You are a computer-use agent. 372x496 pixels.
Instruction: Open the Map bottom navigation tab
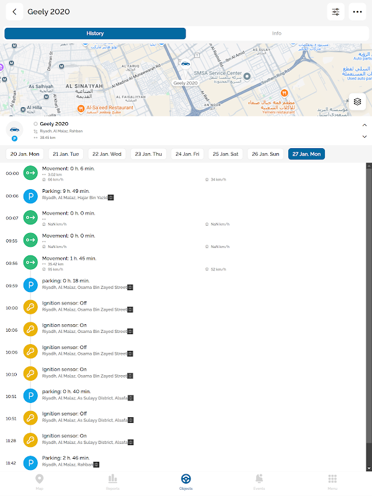pyautogui.click(x=39, y=482)
